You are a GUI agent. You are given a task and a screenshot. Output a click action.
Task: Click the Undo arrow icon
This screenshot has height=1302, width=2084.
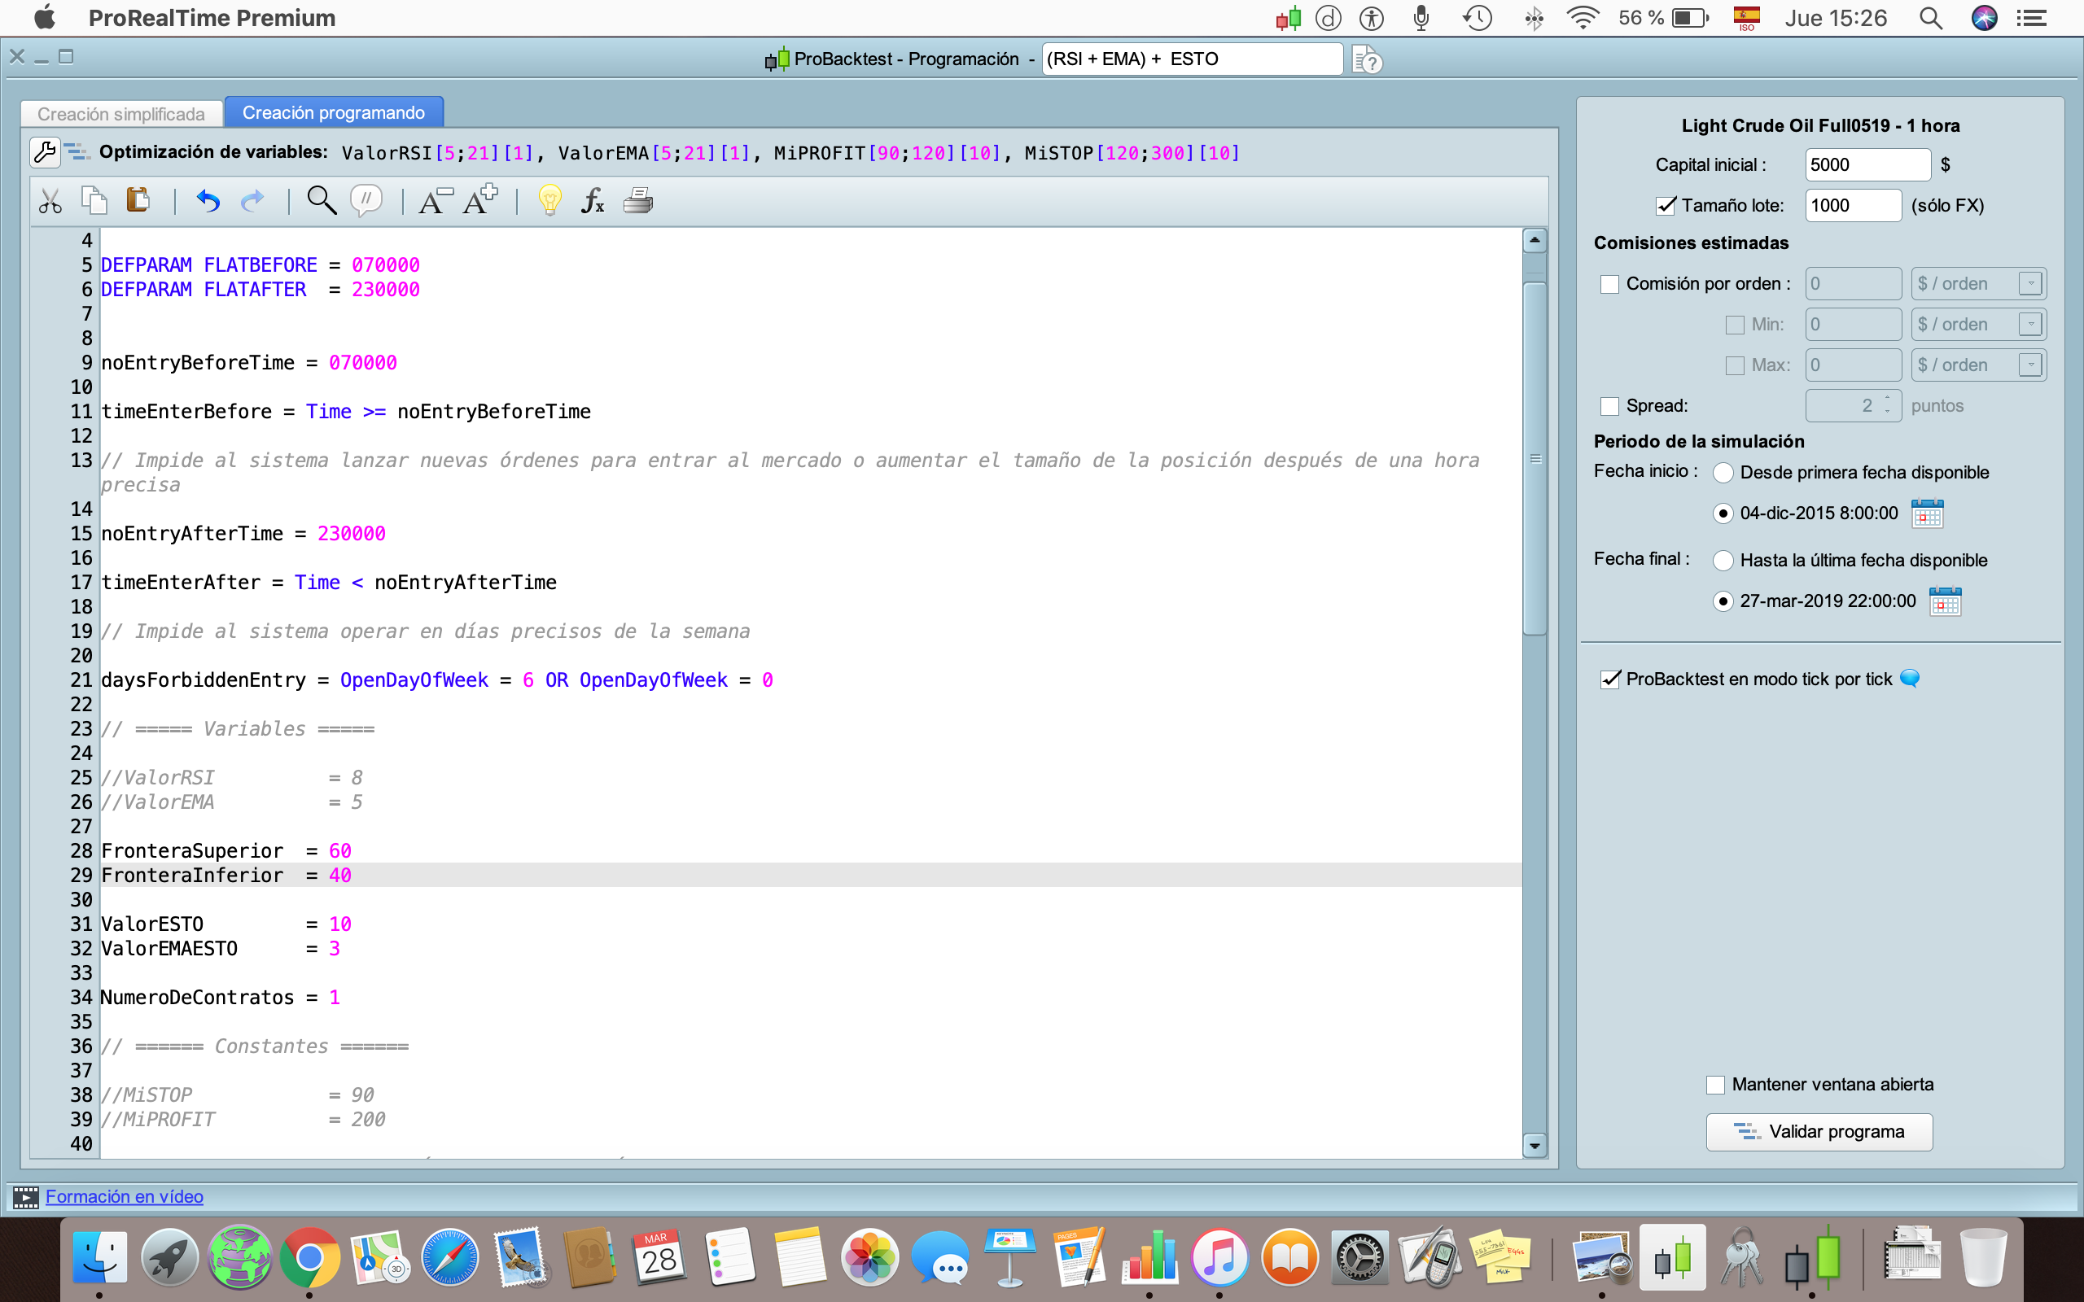tap(208, 202)
